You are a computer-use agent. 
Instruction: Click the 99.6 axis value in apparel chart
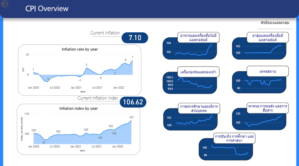170,89
